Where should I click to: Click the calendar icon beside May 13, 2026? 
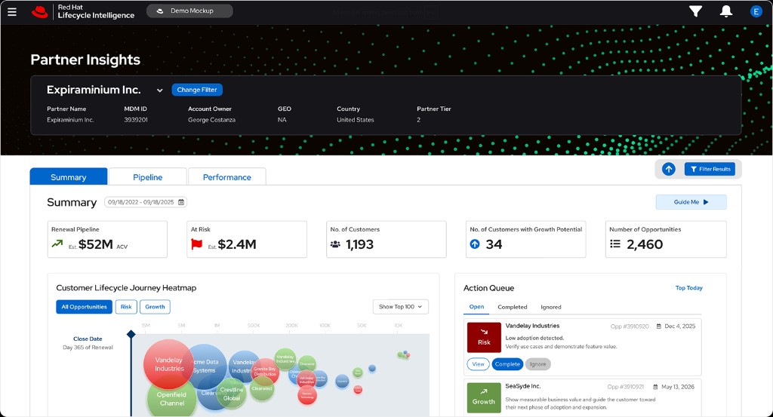[x=655, y=387]
